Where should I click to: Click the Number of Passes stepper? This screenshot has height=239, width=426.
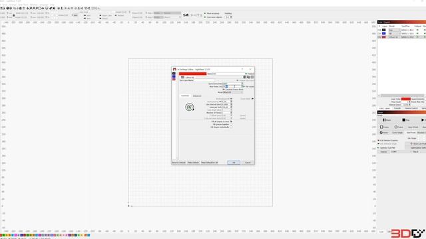click(x=231, y=113)
